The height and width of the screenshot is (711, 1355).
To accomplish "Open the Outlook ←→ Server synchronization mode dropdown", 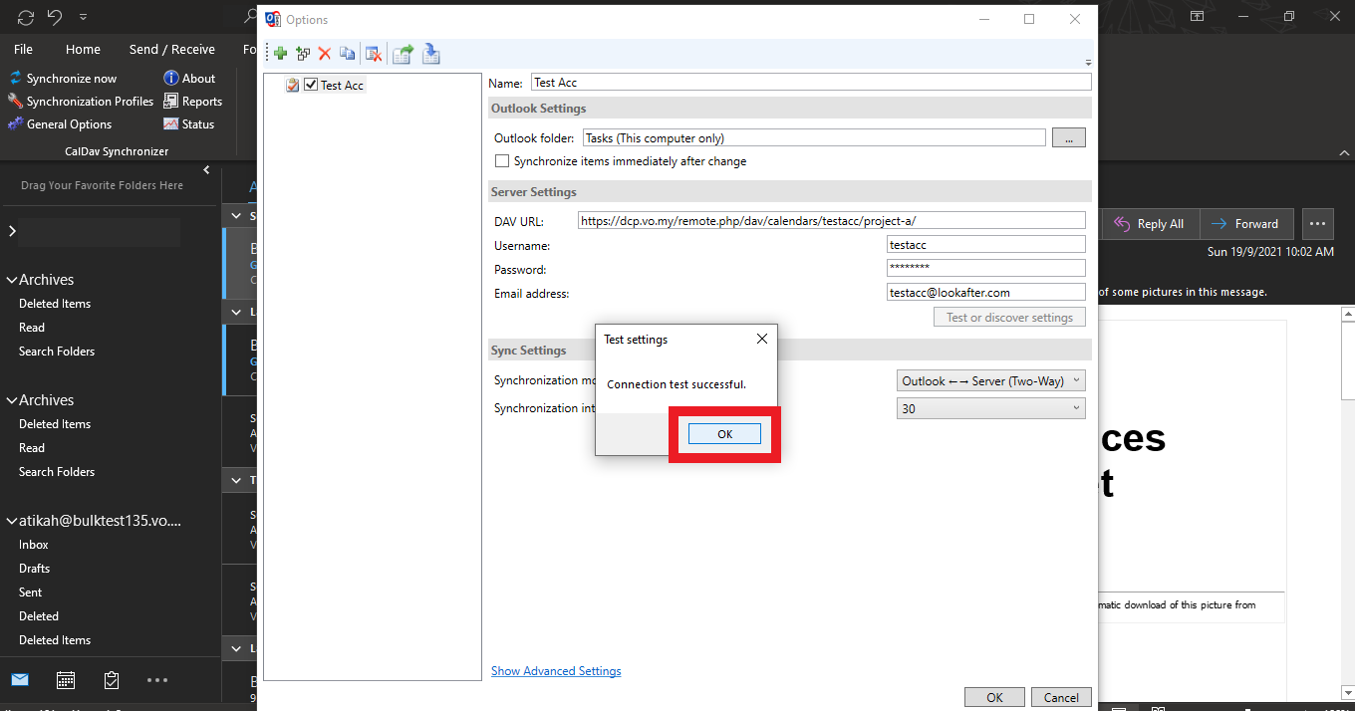I will 990,380.
